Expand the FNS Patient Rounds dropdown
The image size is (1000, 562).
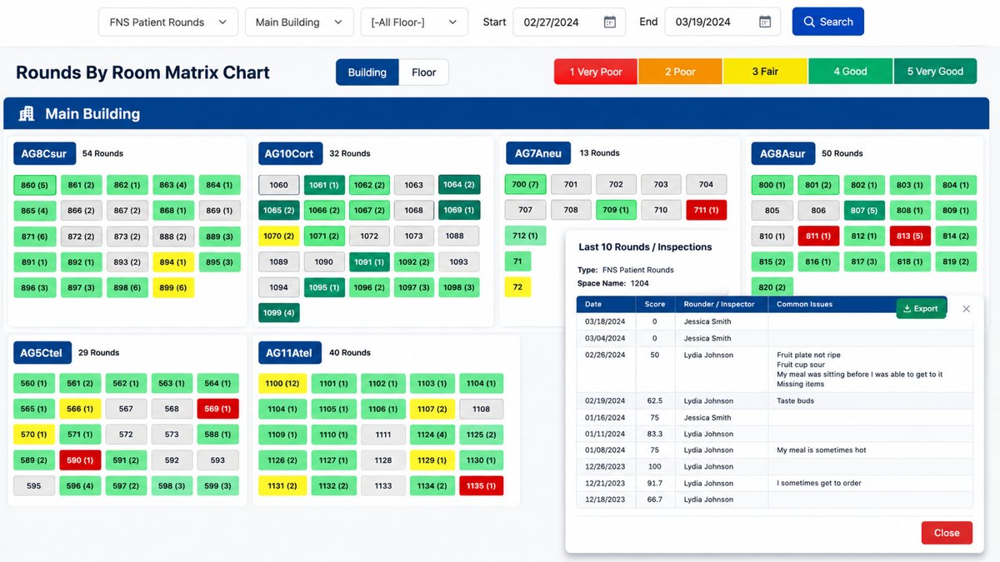pos(167,22)
